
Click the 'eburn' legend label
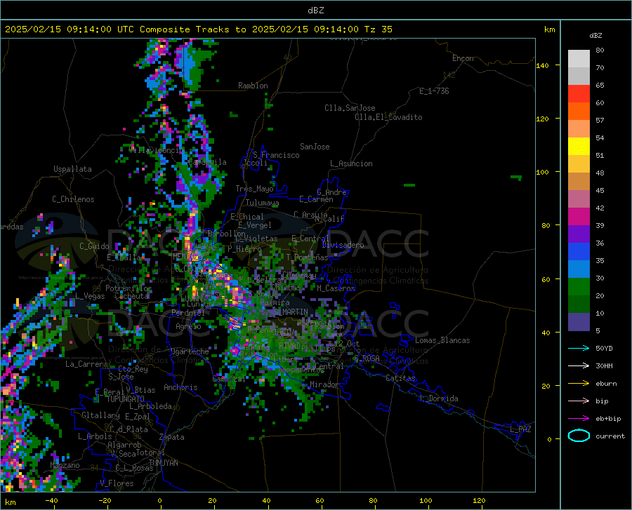coord(606,384)
